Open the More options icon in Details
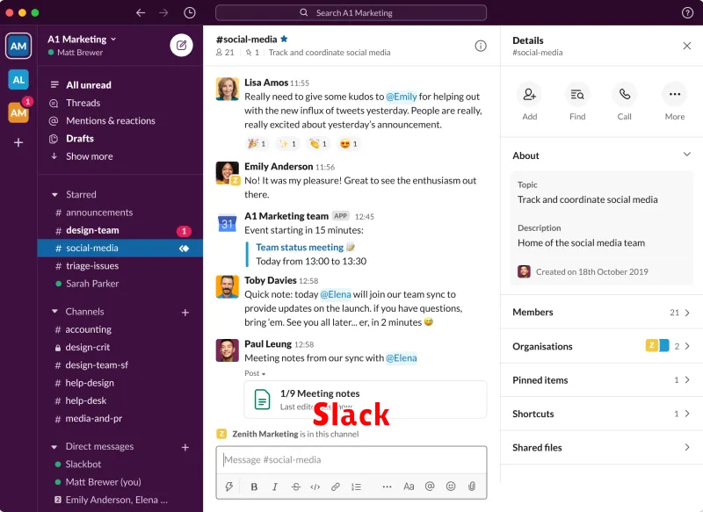 674,95
